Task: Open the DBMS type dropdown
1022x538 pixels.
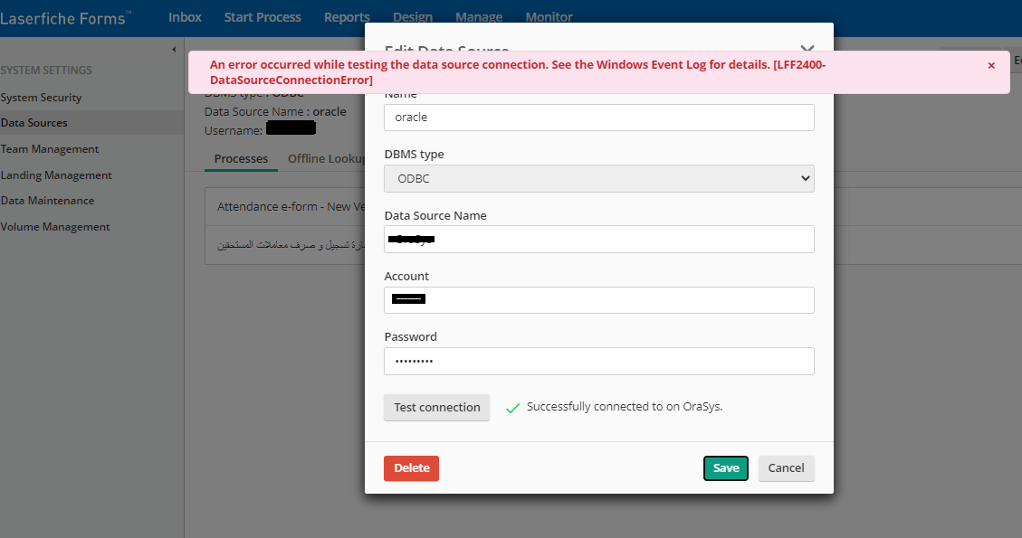Action: (598, 178)
